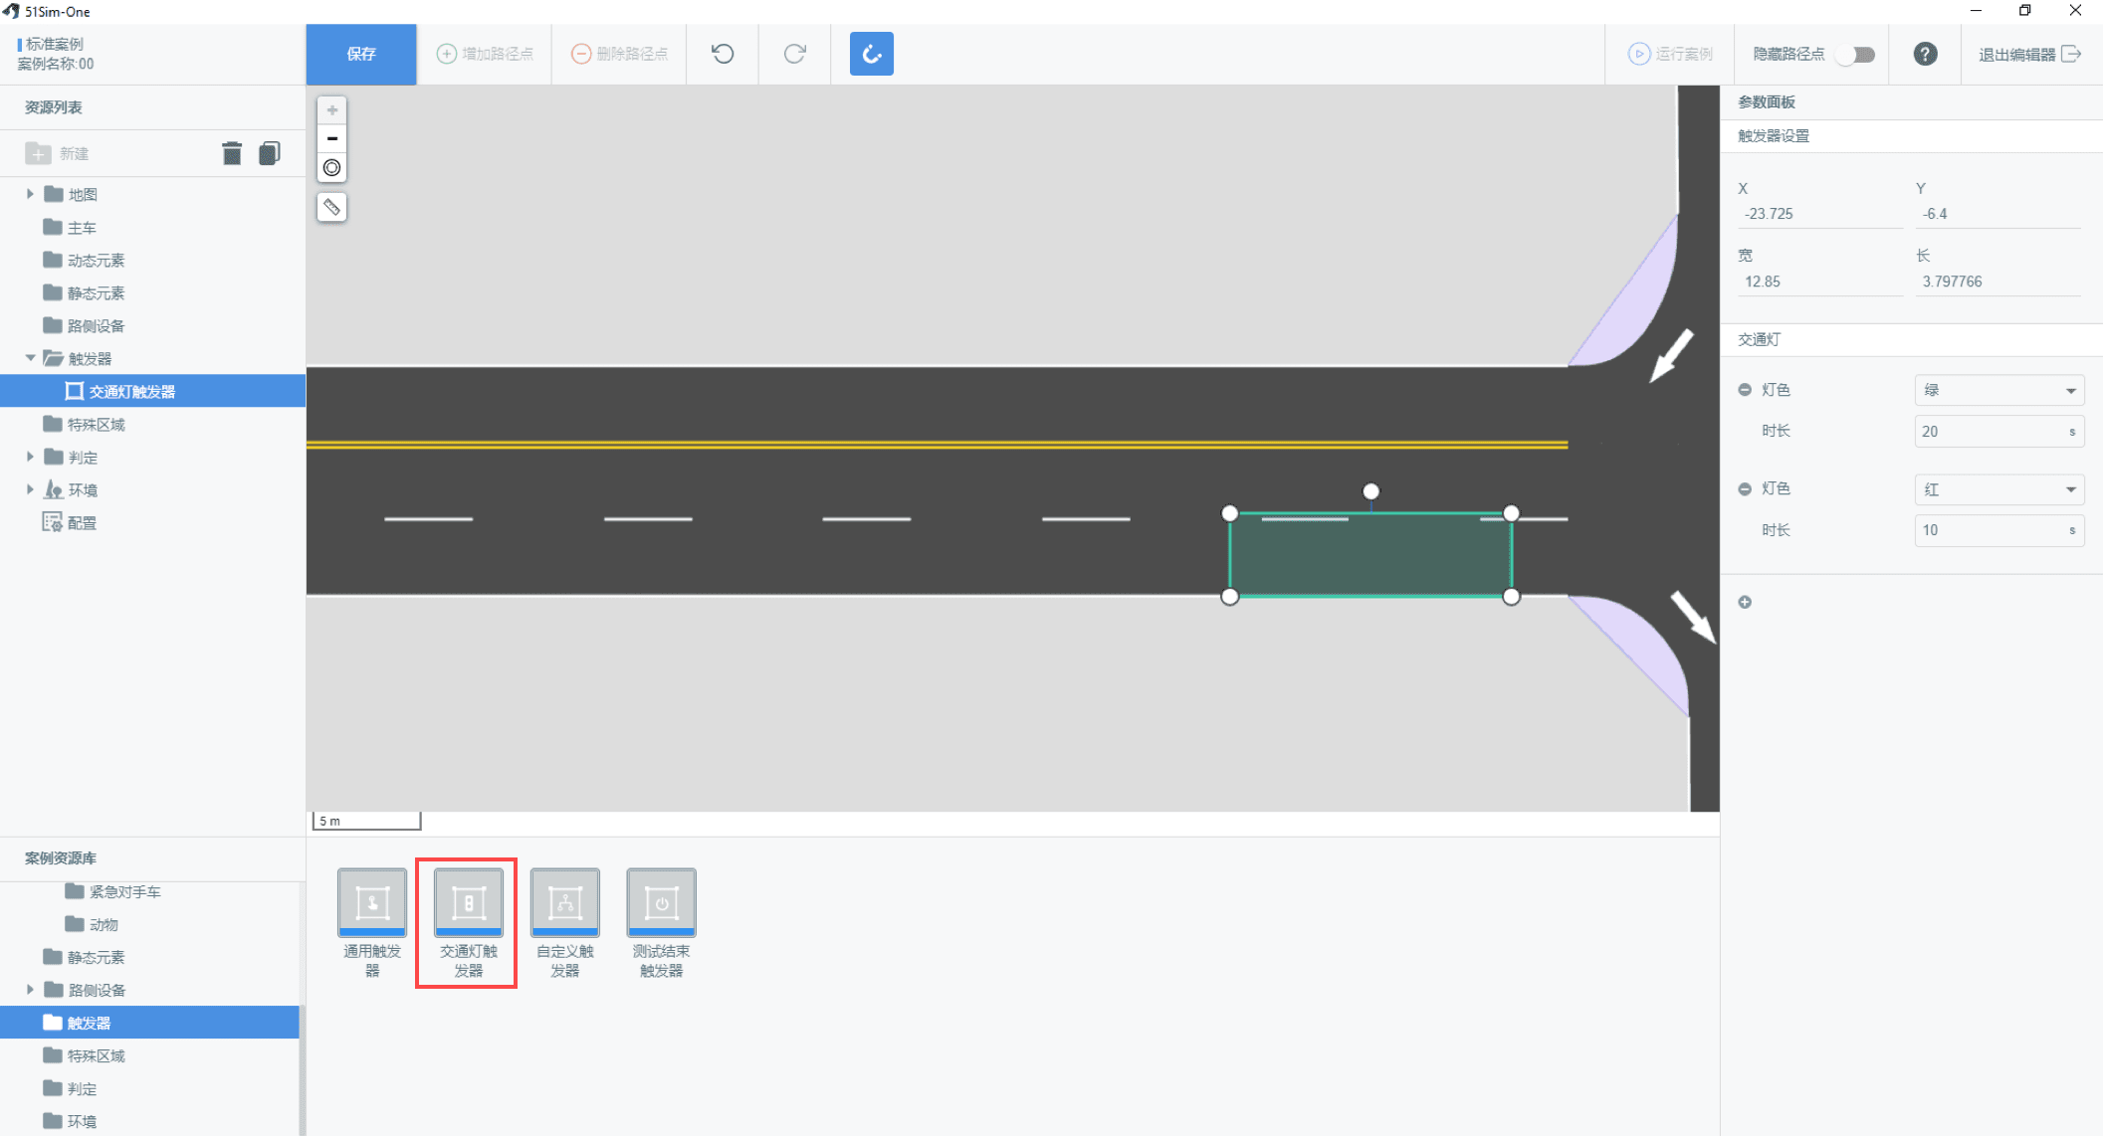Recenter the map with the target icon
The width and height of the screenshot is (2103, 1137).
[x=332, y=167]
